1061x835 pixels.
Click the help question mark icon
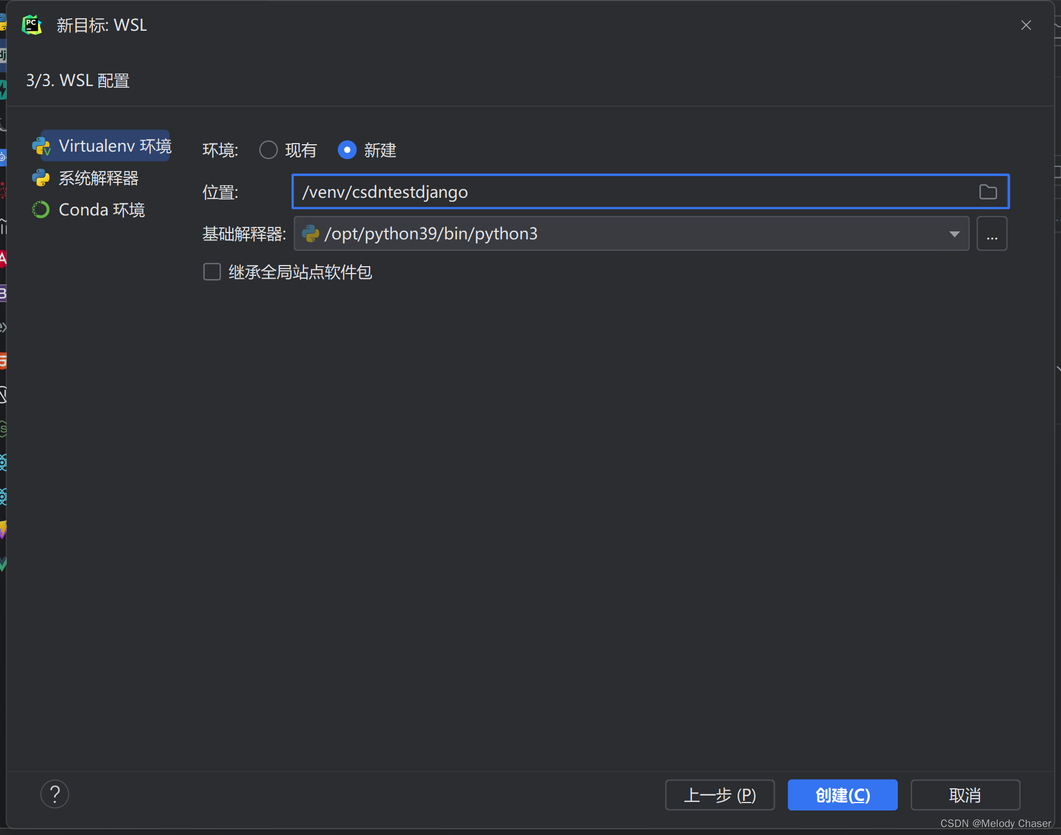click(x=55, y=794)
